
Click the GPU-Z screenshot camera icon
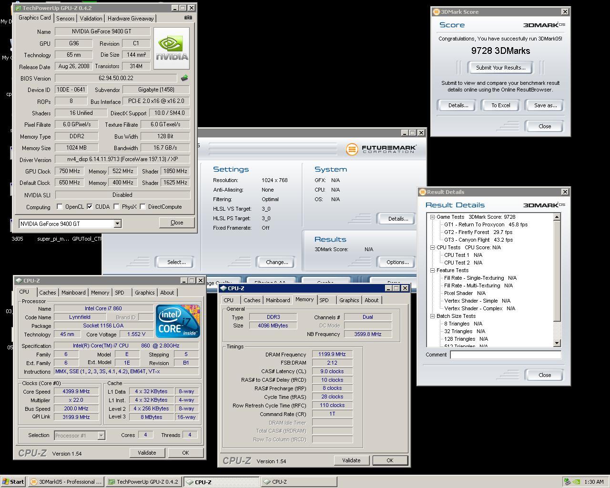pos(188,18)
